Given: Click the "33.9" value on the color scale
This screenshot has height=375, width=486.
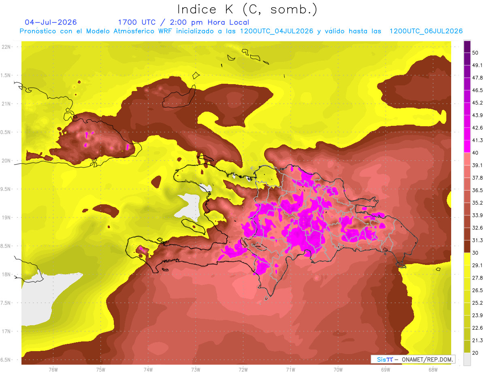Looking at the screenshot, I should 477,215.
